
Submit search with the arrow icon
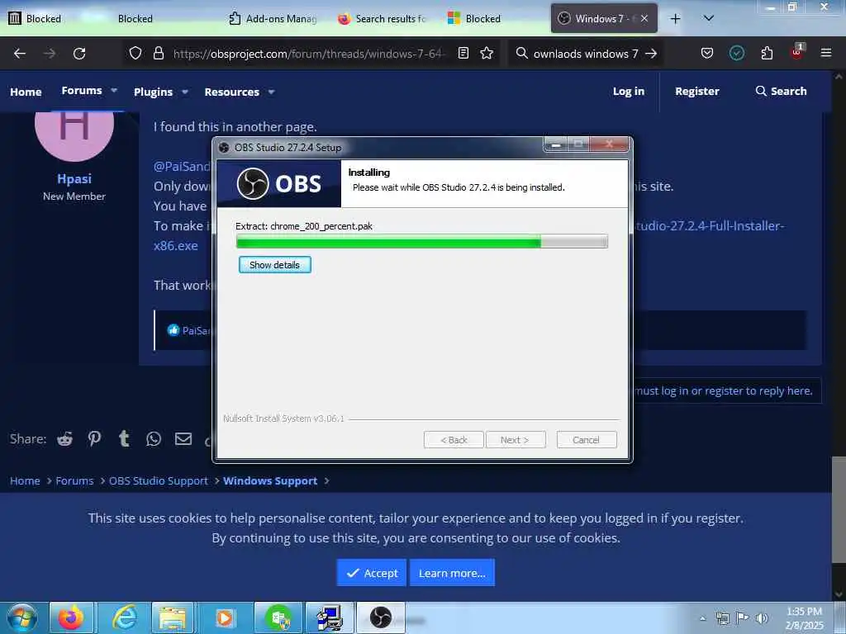pos(651,54)
